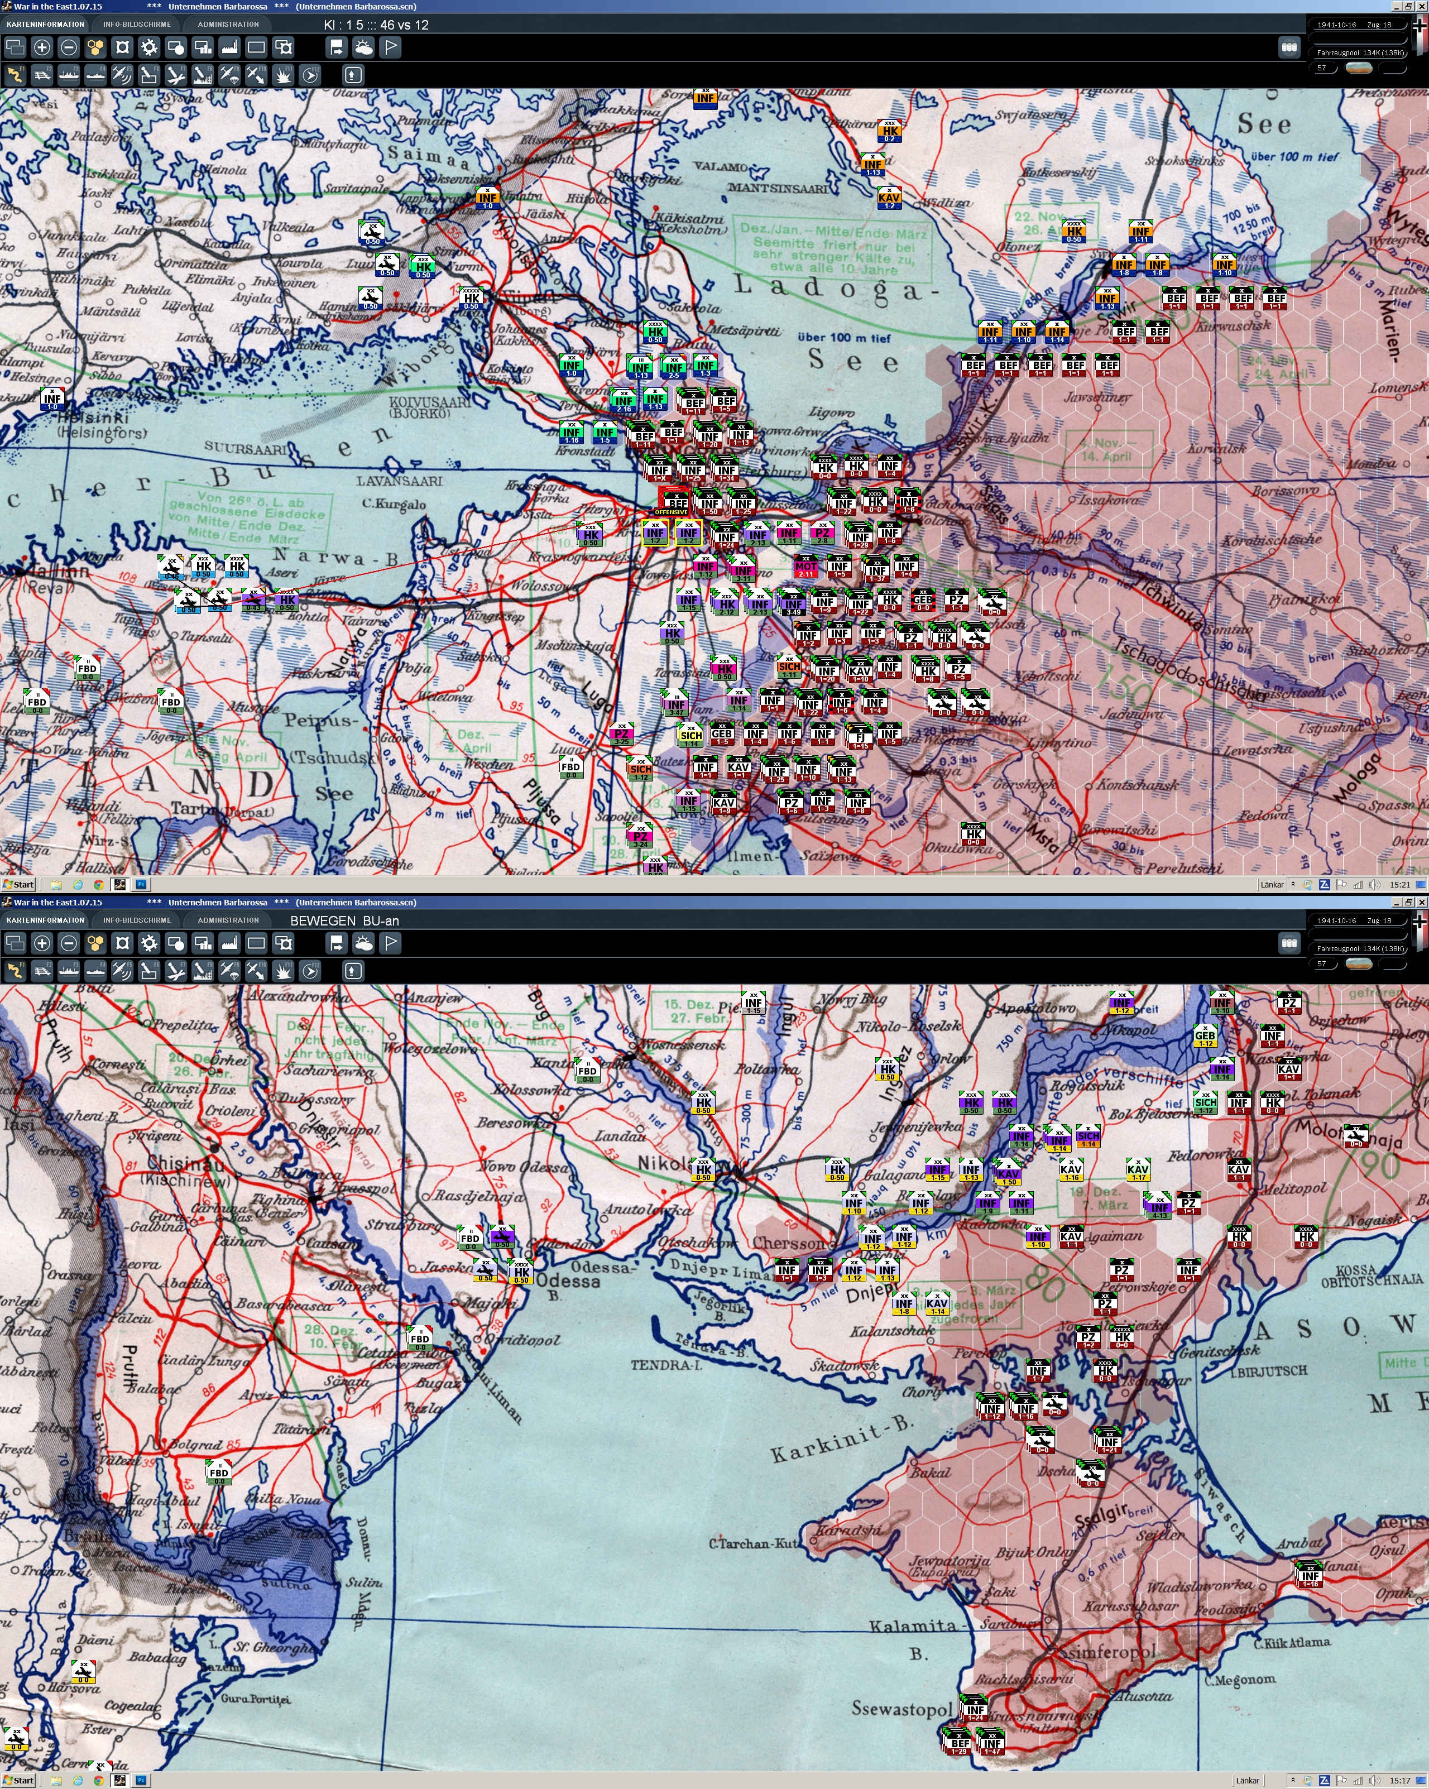Select F5 air recon mode in upper window
The height and width of the screenshot is (1789, 1429).
click(122, 75)
